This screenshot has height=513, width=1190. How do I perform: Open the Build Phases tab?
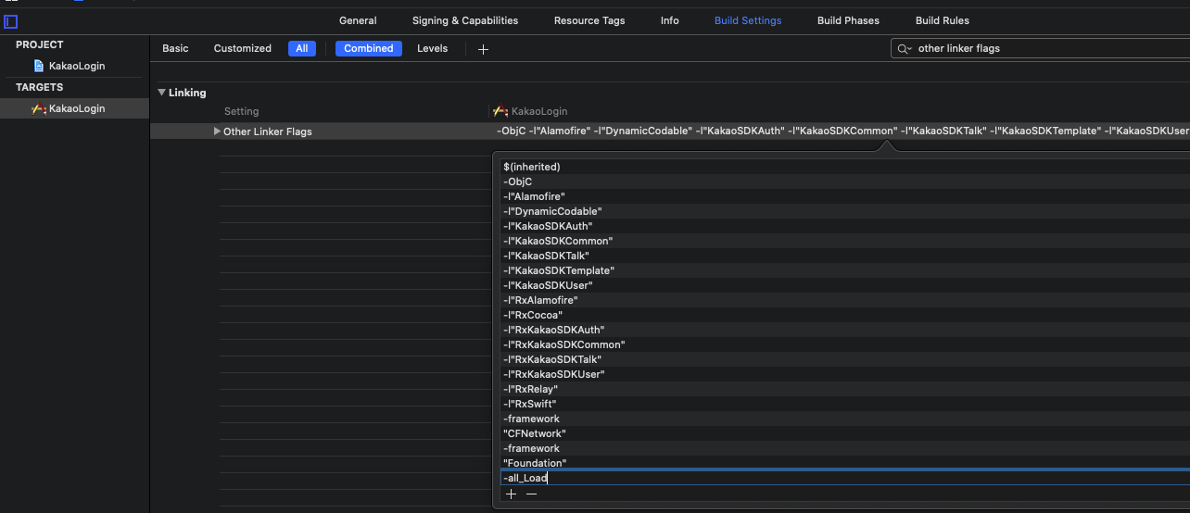point(848,20)
